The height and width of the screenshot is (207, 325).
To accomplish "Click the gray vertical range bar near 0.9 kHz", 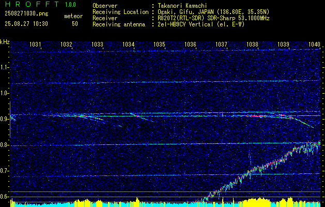I will (10, 120).
